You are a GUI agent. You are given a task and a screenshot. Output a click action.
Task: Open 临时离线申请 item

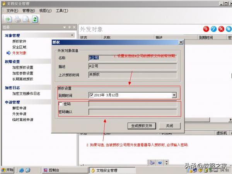[23, 120]
